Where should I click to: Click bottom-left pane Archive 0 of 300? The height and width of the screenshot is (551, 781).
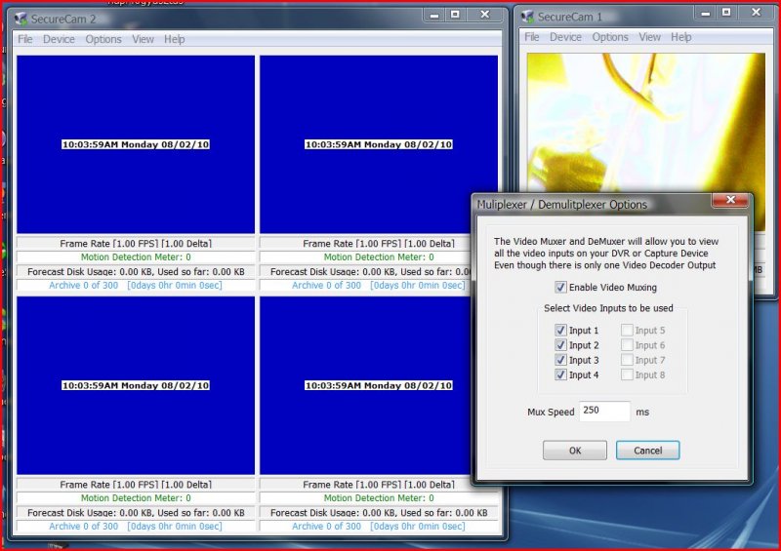84,526
